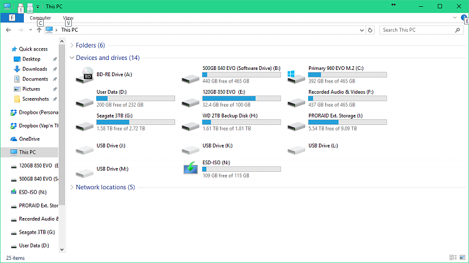This screenshot has width=469, height=263.
Task: Select the USB Drive (M:) icon
Action: tap(84, 173)
